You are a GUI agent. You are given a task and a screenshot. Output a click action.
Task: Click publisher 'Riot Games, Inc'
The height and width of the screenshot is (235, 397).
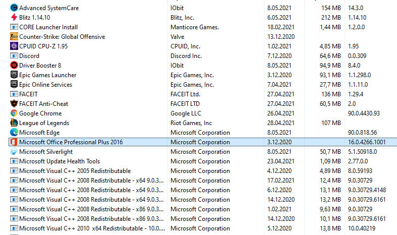pos(191,123)
